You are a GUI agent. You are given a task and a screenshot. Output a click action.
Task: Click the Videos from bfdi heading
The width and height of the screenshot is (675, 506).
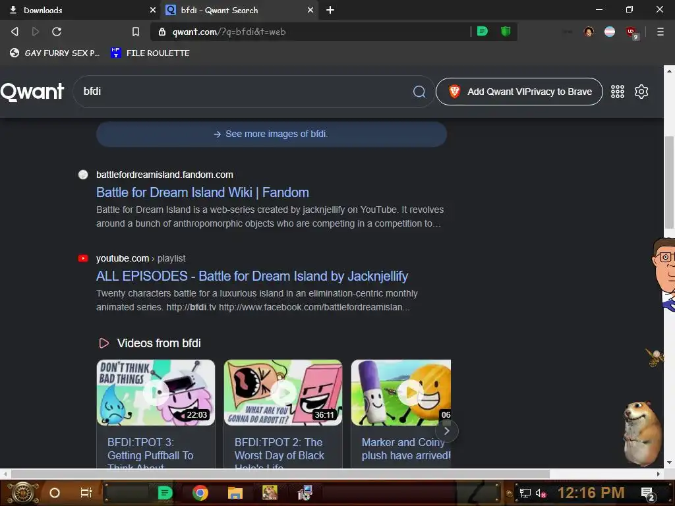(x=159, y=343)
